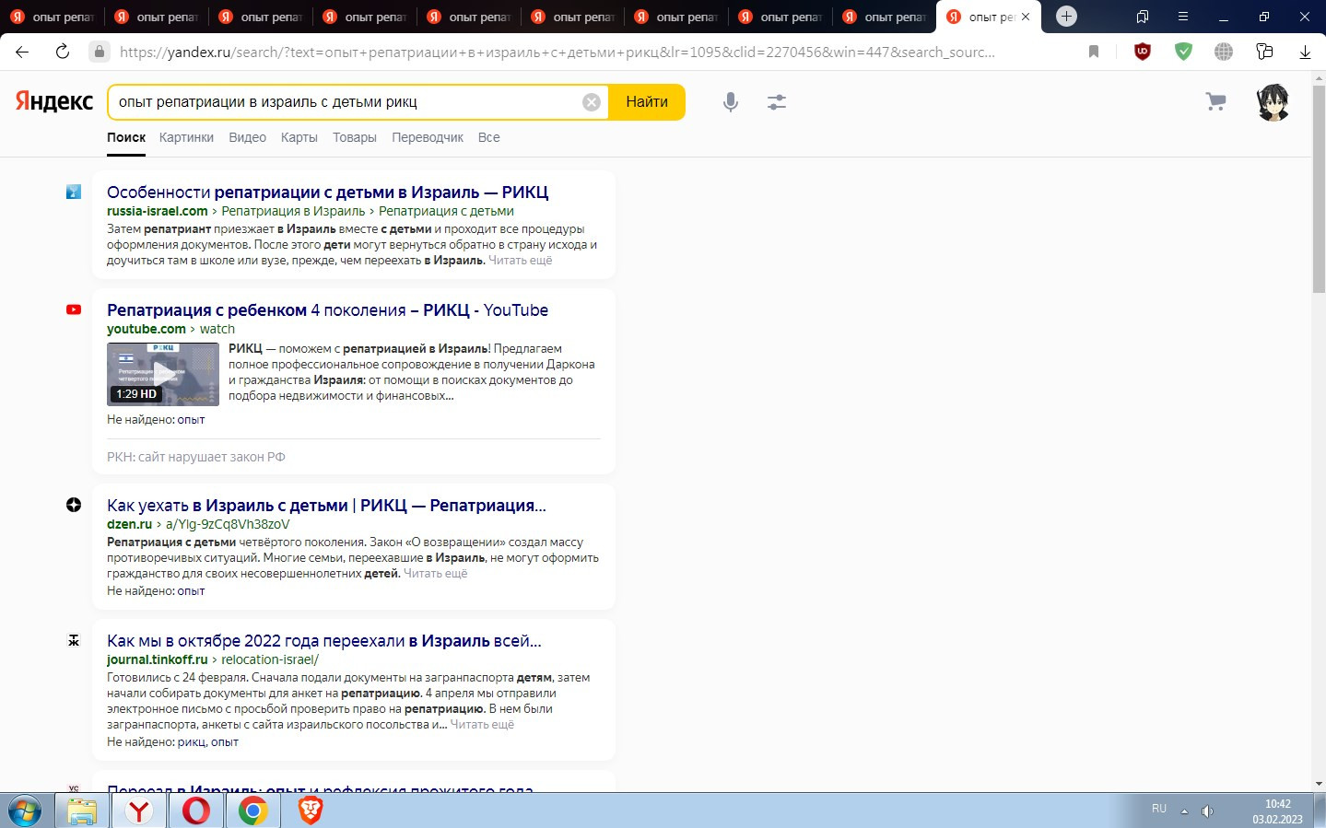
Task: Open the dzen.ru source link
Action: click(129, 524)
